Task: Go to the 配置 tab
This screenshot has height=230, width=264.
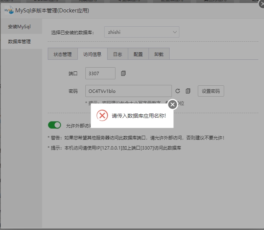Action: (138, 54)
